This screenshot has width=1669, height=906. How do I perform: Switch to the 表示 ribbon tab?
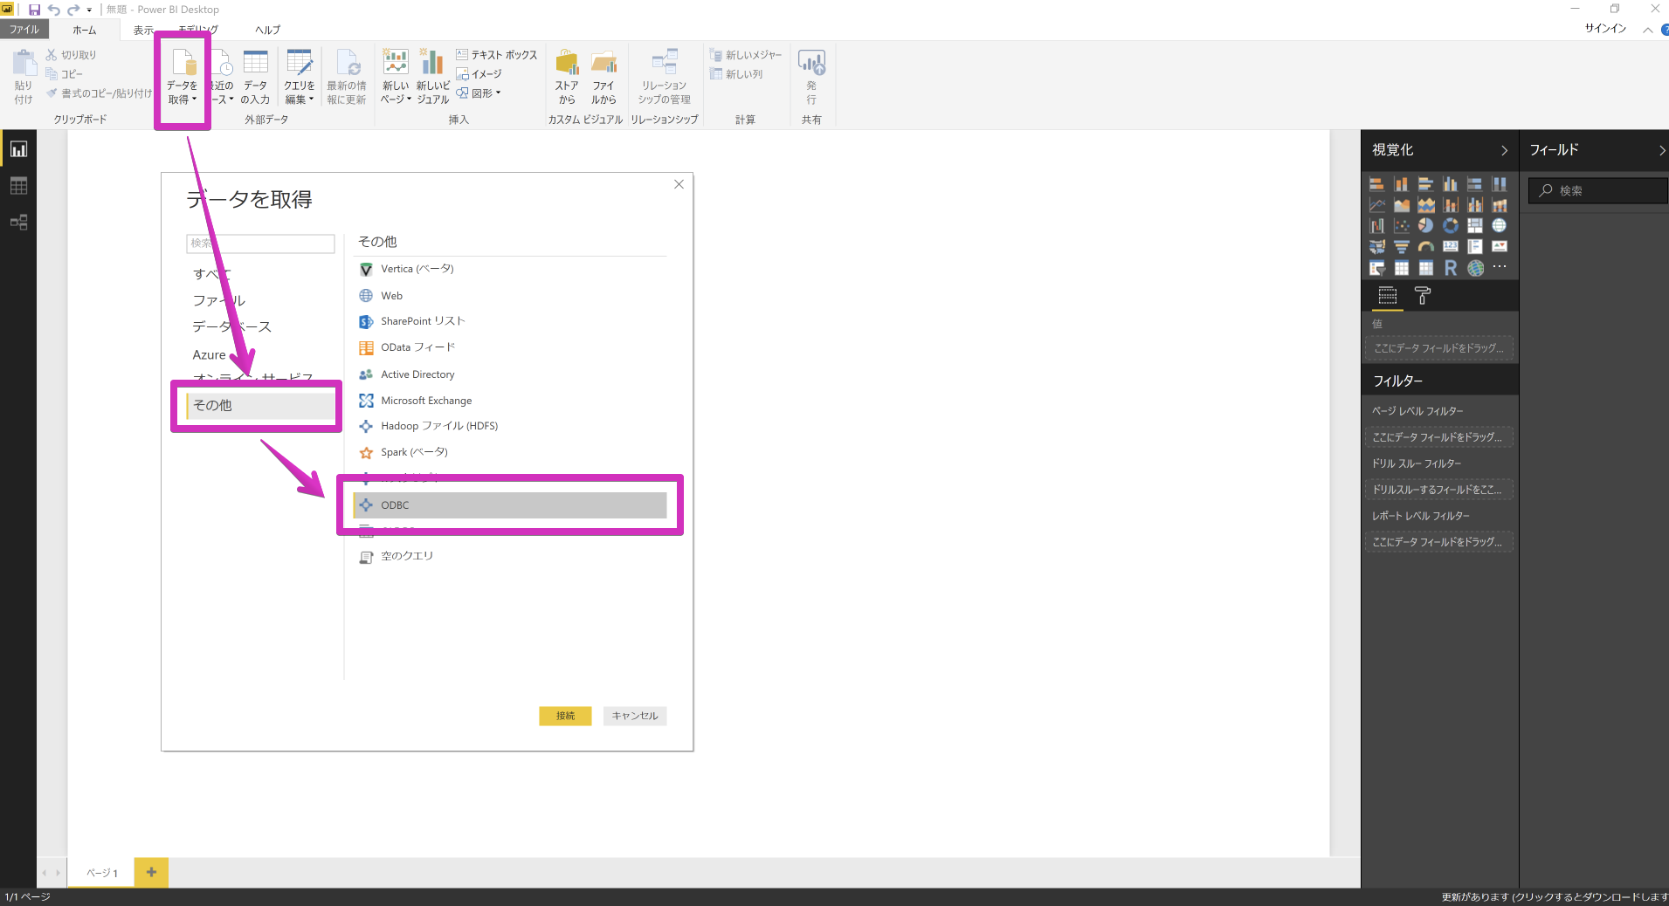pyautogui.click(x=142, y=29)
